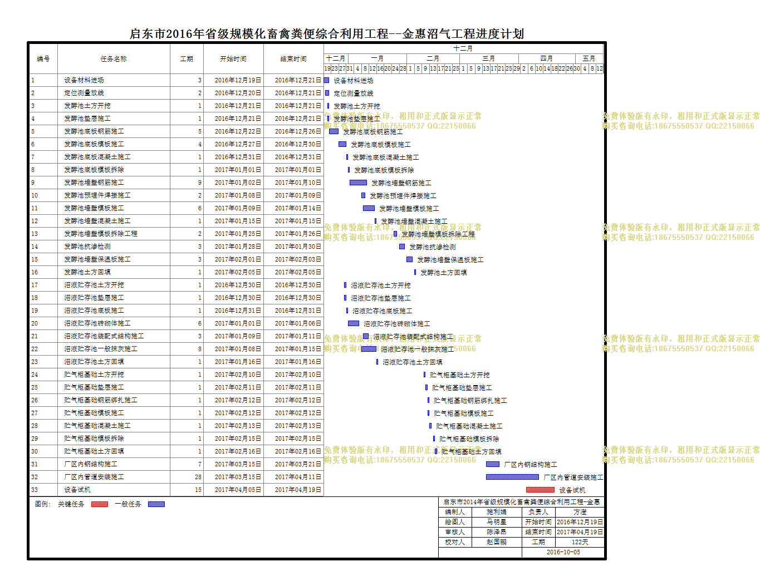Image resolution: width=760 pixels, height=586 pixels.
Task: Select the 沼液贮存池砖砌体施工 Gantt bar
Action: [x=354, y=323]
